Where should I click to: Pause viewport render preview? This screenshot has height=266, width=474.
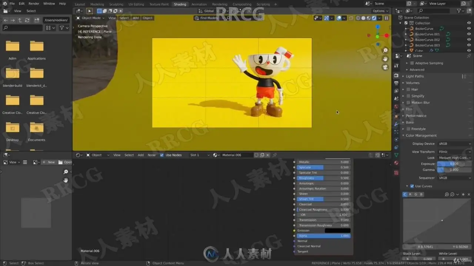[386, 18]
